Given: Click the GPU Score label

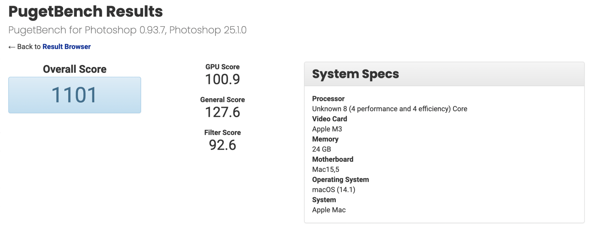Looking at the screenshot, I should tap(223, 67).
